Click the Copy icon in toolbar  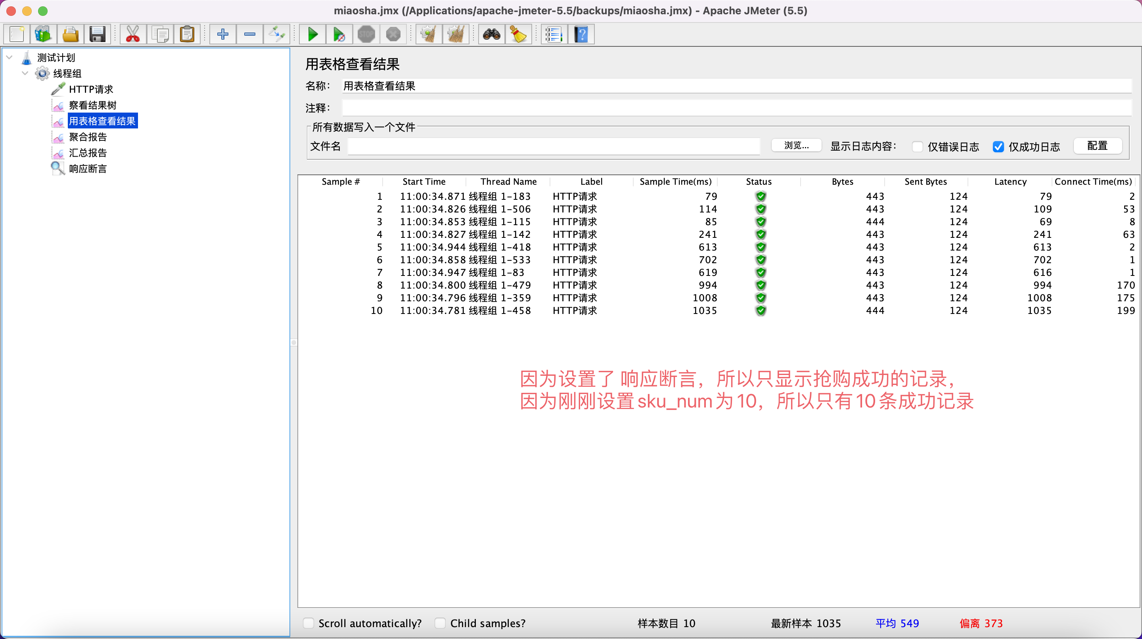pyautogui.click(x=160, y=34)
